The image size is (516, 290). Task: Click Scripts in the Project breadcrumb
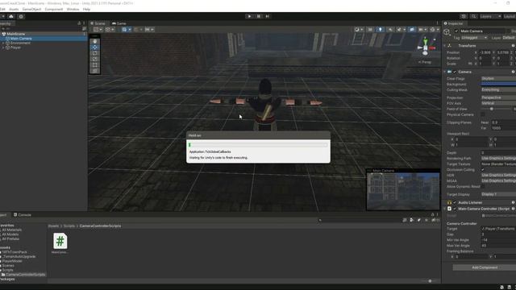point(69,226)
